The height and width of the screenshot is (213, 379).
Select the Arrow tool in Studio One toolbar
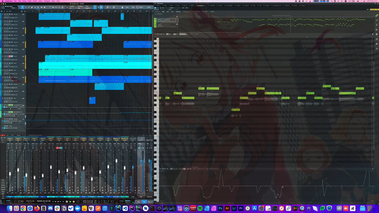pos(23,7)
